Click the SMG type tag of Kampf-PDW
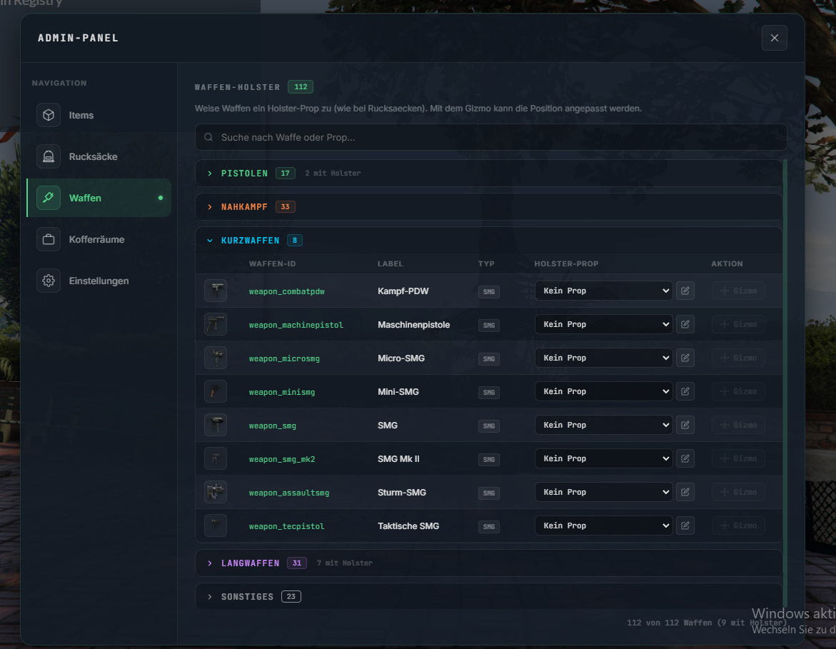The height and width of the screenshot is (649, 836). point(489,292)
